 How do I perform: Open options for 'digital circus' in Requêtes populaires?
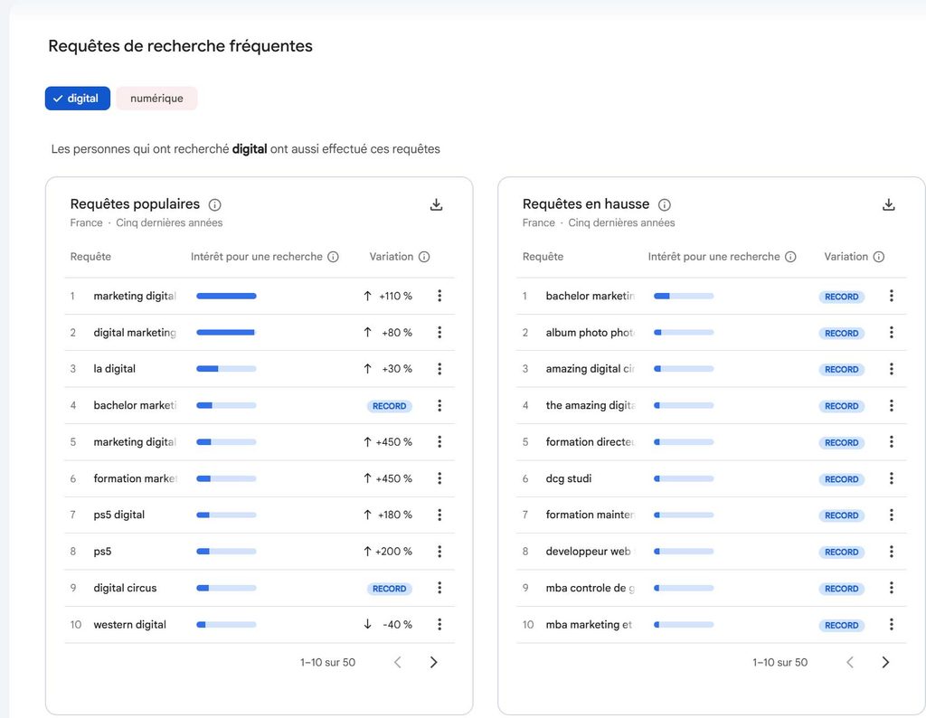[439, 588]
